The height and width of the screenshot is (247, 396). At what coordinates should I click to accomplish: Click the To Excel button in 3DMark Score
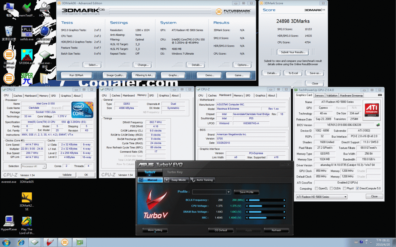[293, 73]
